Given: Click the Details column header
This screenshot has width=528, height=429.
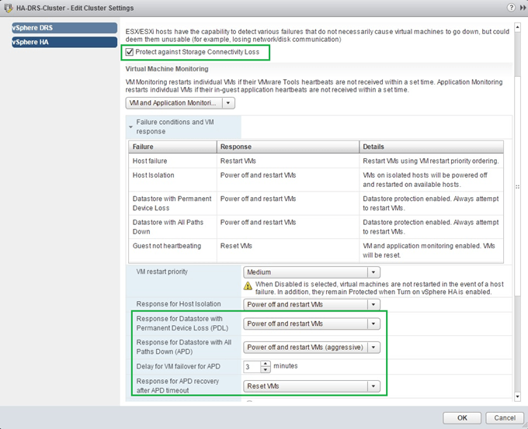Looking at the screenshot, I should coord(432,147).
